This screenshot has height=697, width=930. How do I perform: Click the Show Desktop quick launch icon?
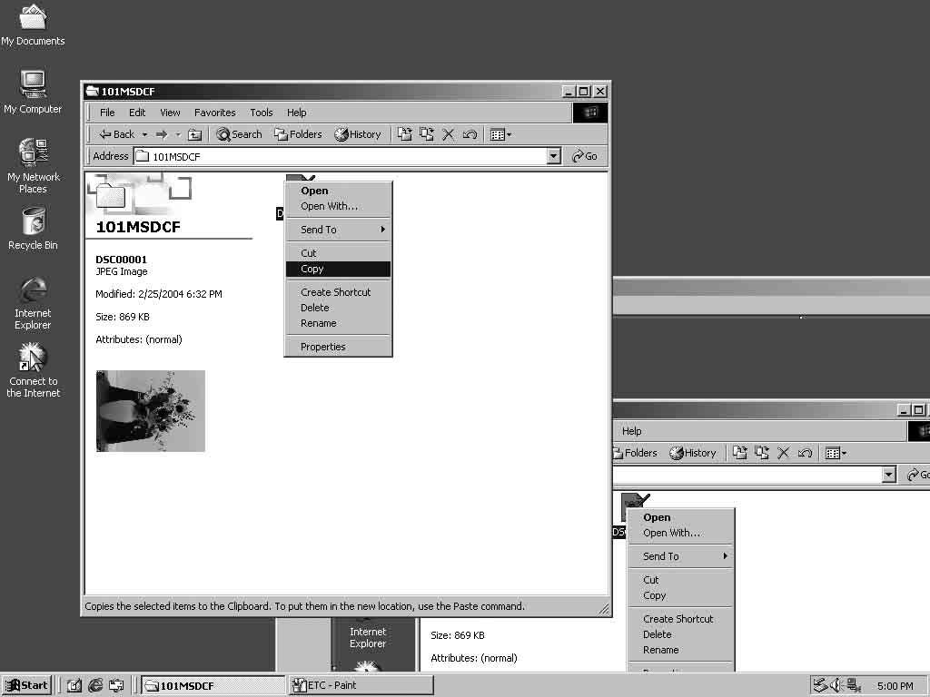coord(74,686)
